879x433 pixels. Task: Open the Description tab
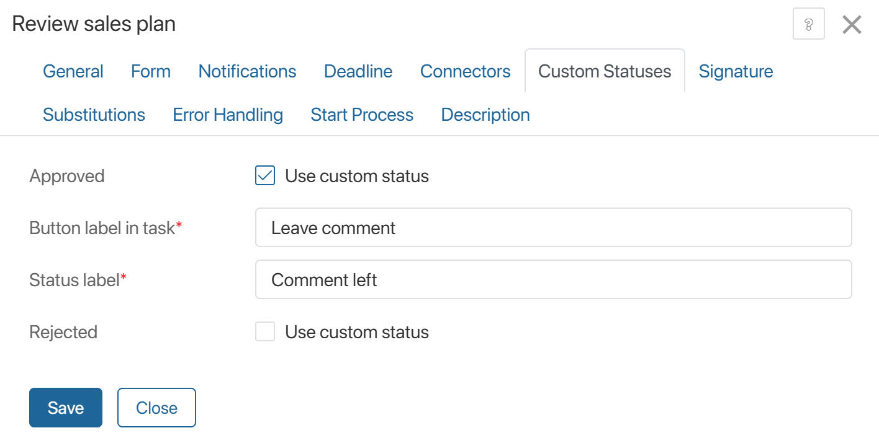click(485, 115)
